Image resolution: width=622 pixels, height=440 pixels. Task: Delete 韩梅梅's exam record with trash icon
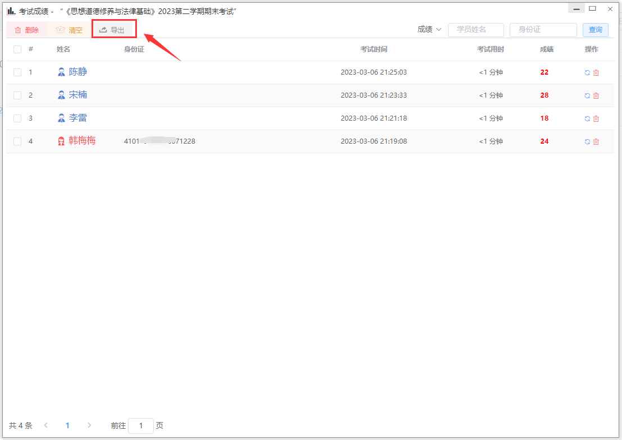coord(596,141)
